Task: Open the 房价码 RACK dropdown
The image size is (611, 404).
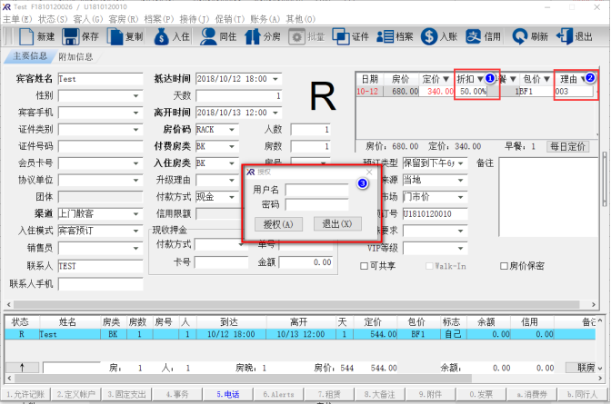Action: click(x=232, y=129)
